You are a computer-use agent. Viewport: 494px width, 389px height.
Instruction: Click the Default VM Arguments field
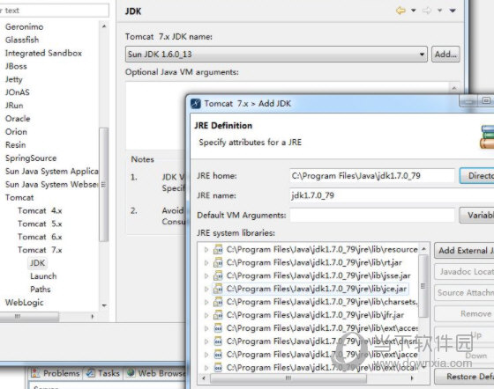click(x=371, y=216)
